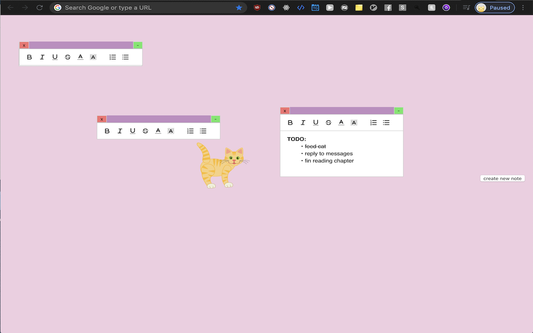The height and width of the screenshot is (333, 533).
Task: Open the blue code brackets extension icon
Action: [301, 7]
